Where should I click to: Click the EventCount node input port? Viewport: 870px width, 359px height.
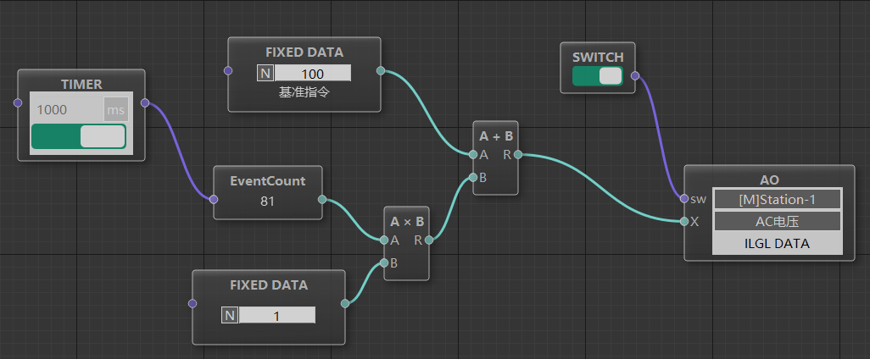pyautogui.click(x=214, y=200)
